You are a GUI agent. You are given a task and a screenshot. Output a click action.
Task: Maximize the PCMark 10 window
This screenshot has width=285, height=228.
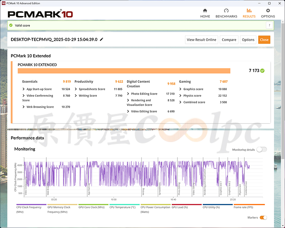(269, 3)
